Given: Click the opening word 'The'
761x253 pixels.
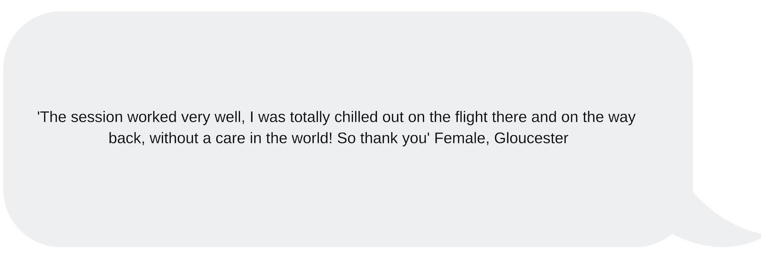Looking at the screenshot, I should 52,117.
